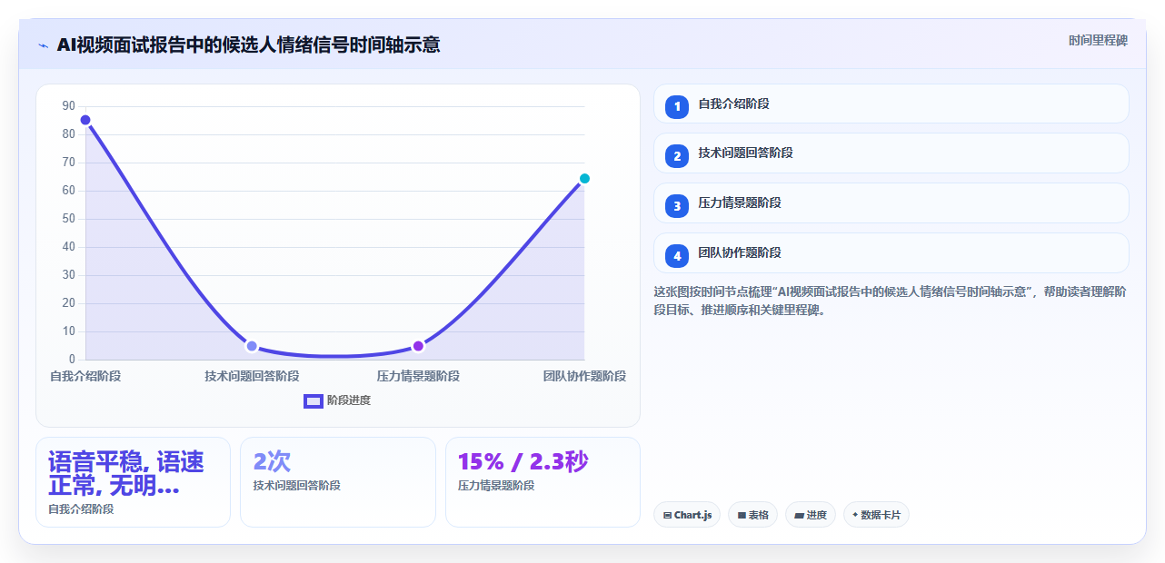
Task: Click the 阶段进度 legend label
Action: coord(349,400)
